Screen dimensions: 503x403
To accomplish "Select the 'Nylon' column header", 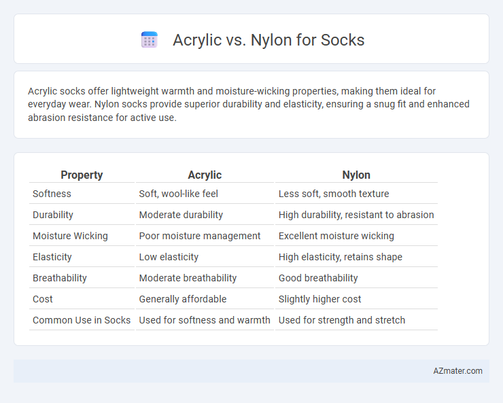I will [356, 175].
